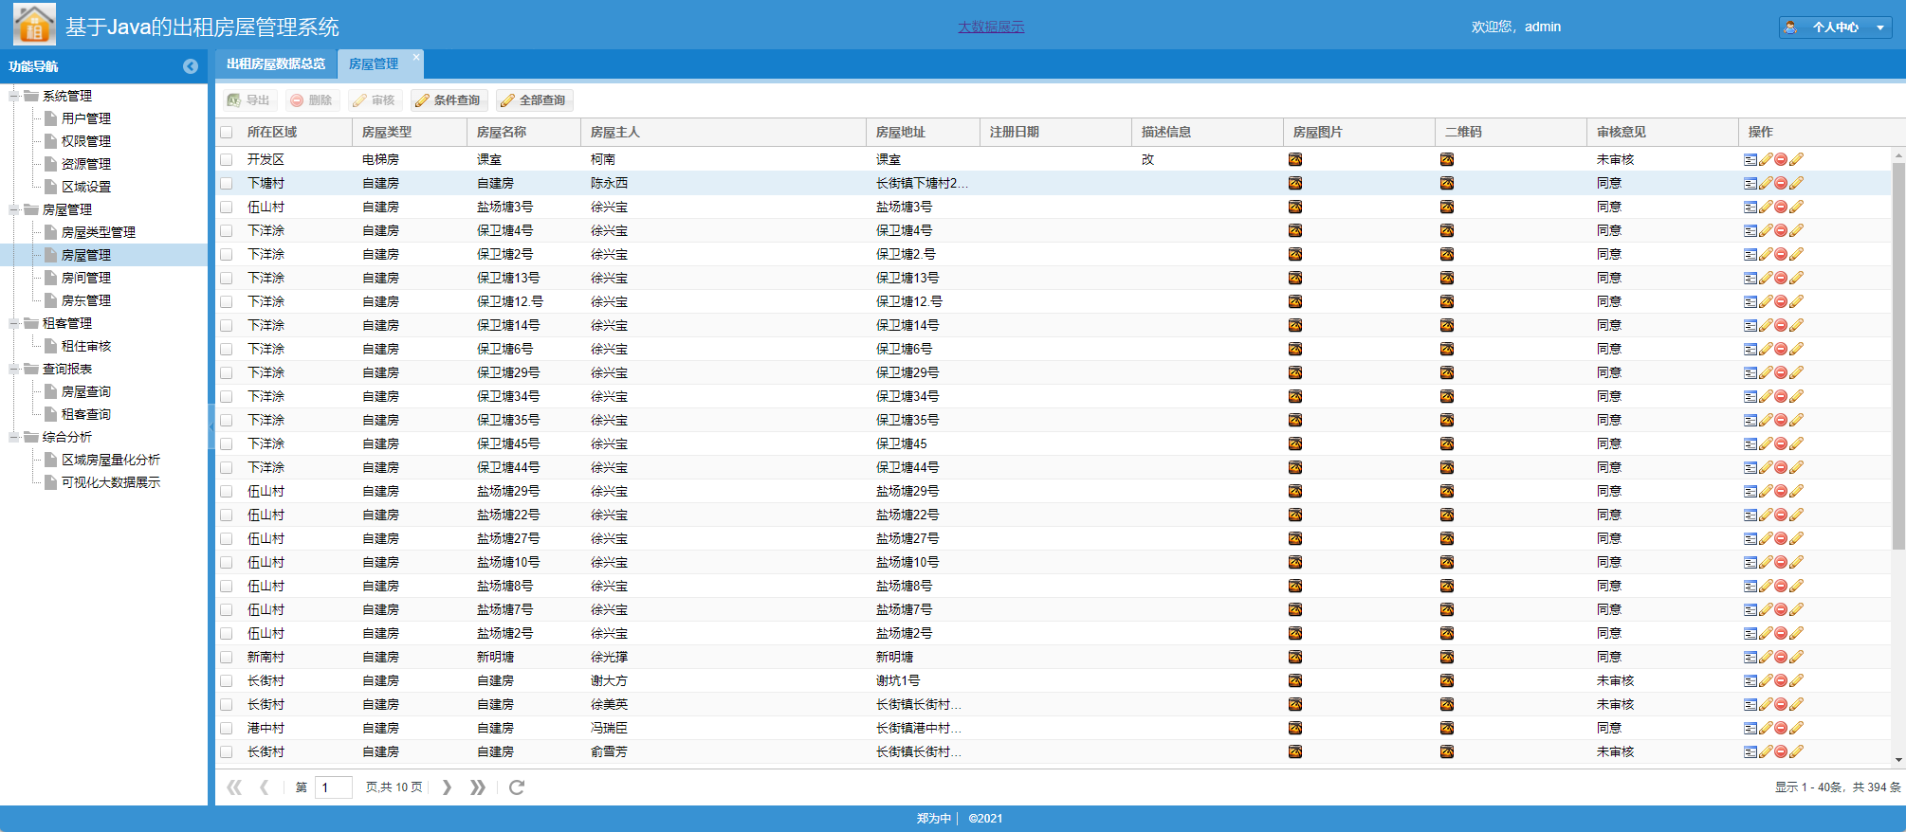This screenshot has height=832, width=1906.
Task: Click red delete icon in 保卫塘4号 row
Action: pyautogui.click(x=1781, y=230)
